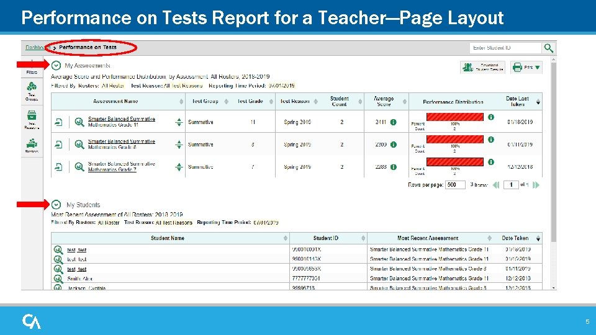Click the performance distribution info icon for Grade 7
This screenshot has height=335, width=596.
point(491,162)
